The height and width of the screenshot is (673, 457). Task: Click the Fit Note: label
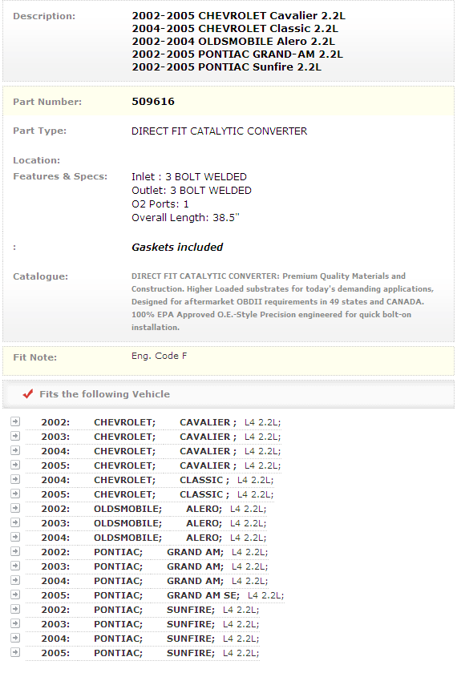click(x=34, y=357)
